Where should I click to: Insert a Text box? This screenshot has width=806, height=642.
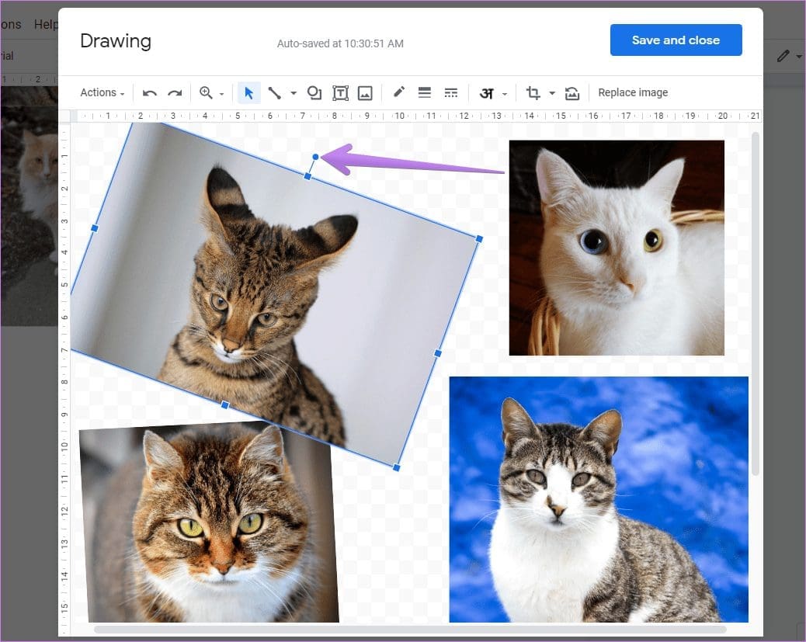tap(340, 92)
